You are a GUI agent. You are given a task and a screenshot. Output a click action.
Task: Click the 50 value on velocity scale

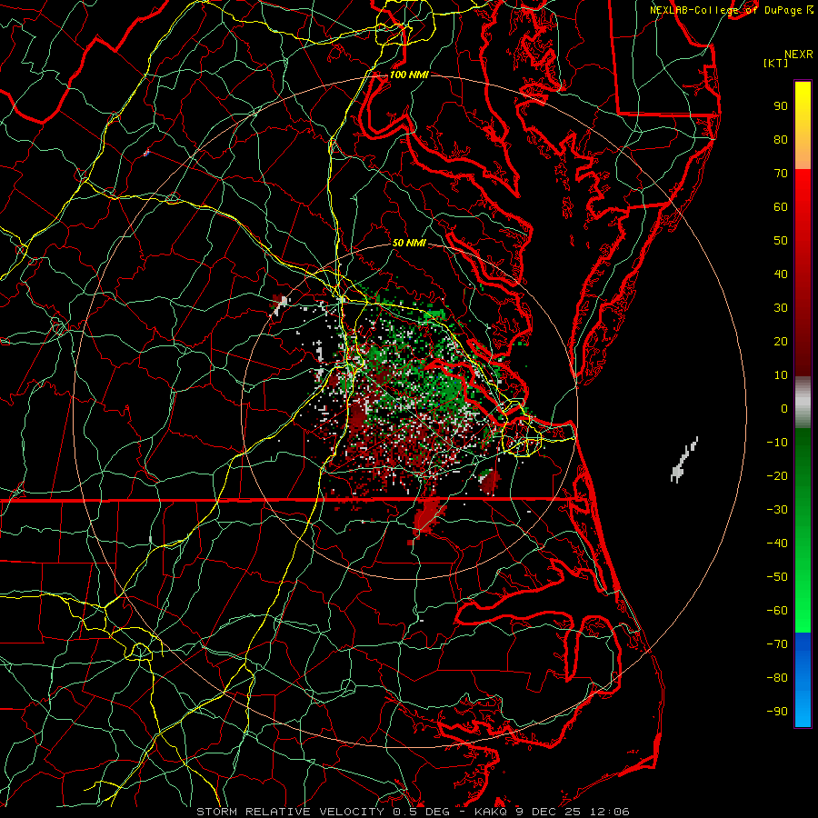(x=781, y=241)
